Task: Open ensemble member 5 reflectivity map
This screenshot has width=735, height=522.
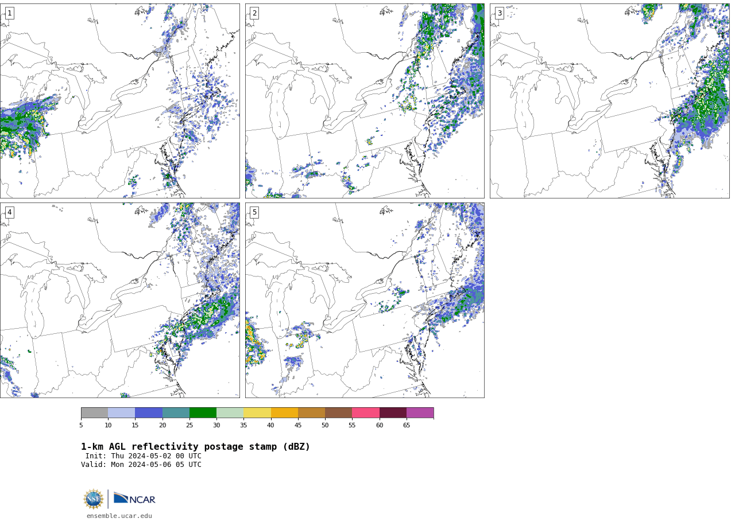Action: (365, 300)
